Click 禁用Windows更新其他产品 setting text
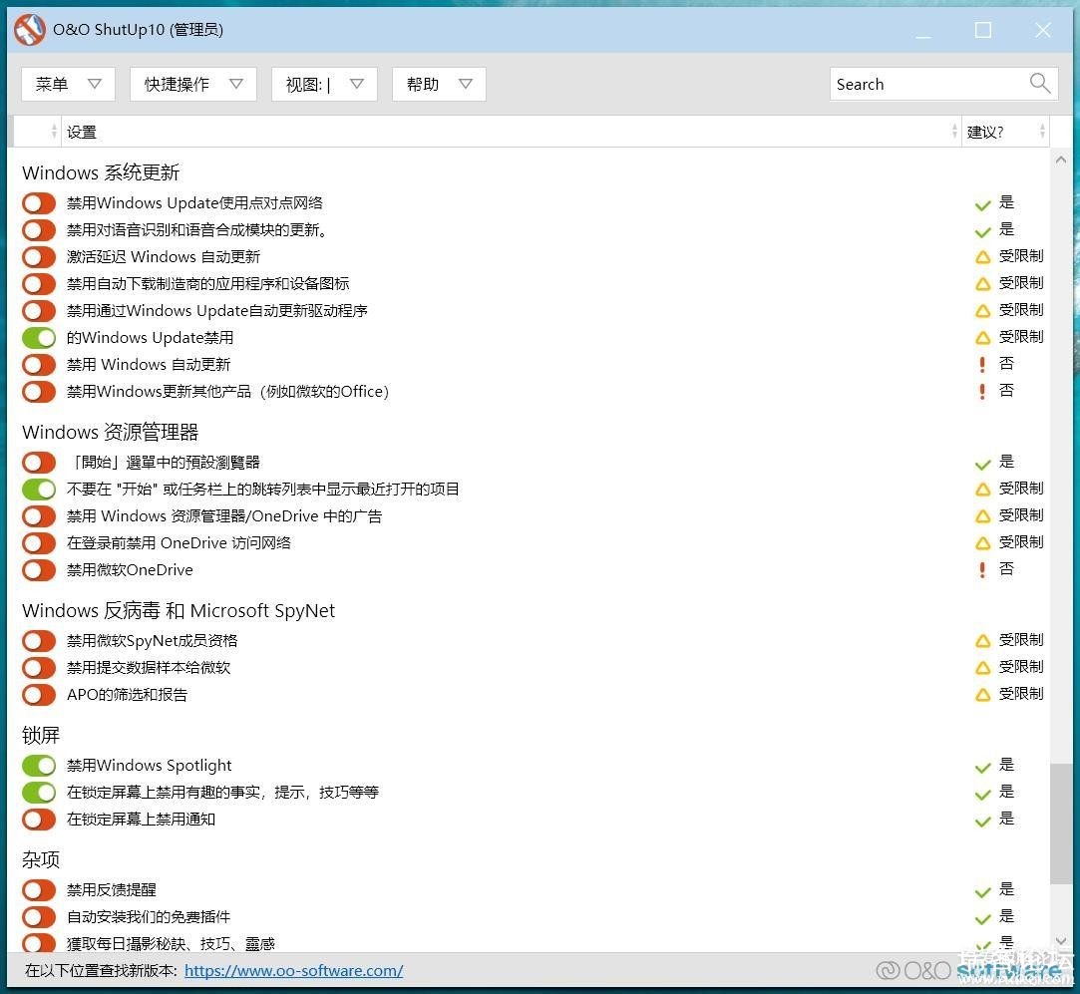Screen dimensions: 1080x994 (228, 391)
